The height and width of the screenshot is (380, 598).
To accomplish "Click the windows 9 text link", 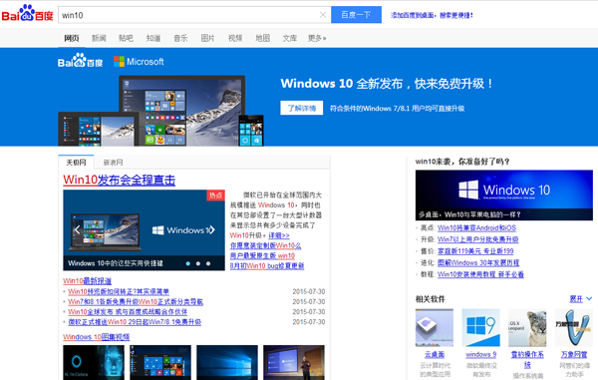I will tap(481, 354).
